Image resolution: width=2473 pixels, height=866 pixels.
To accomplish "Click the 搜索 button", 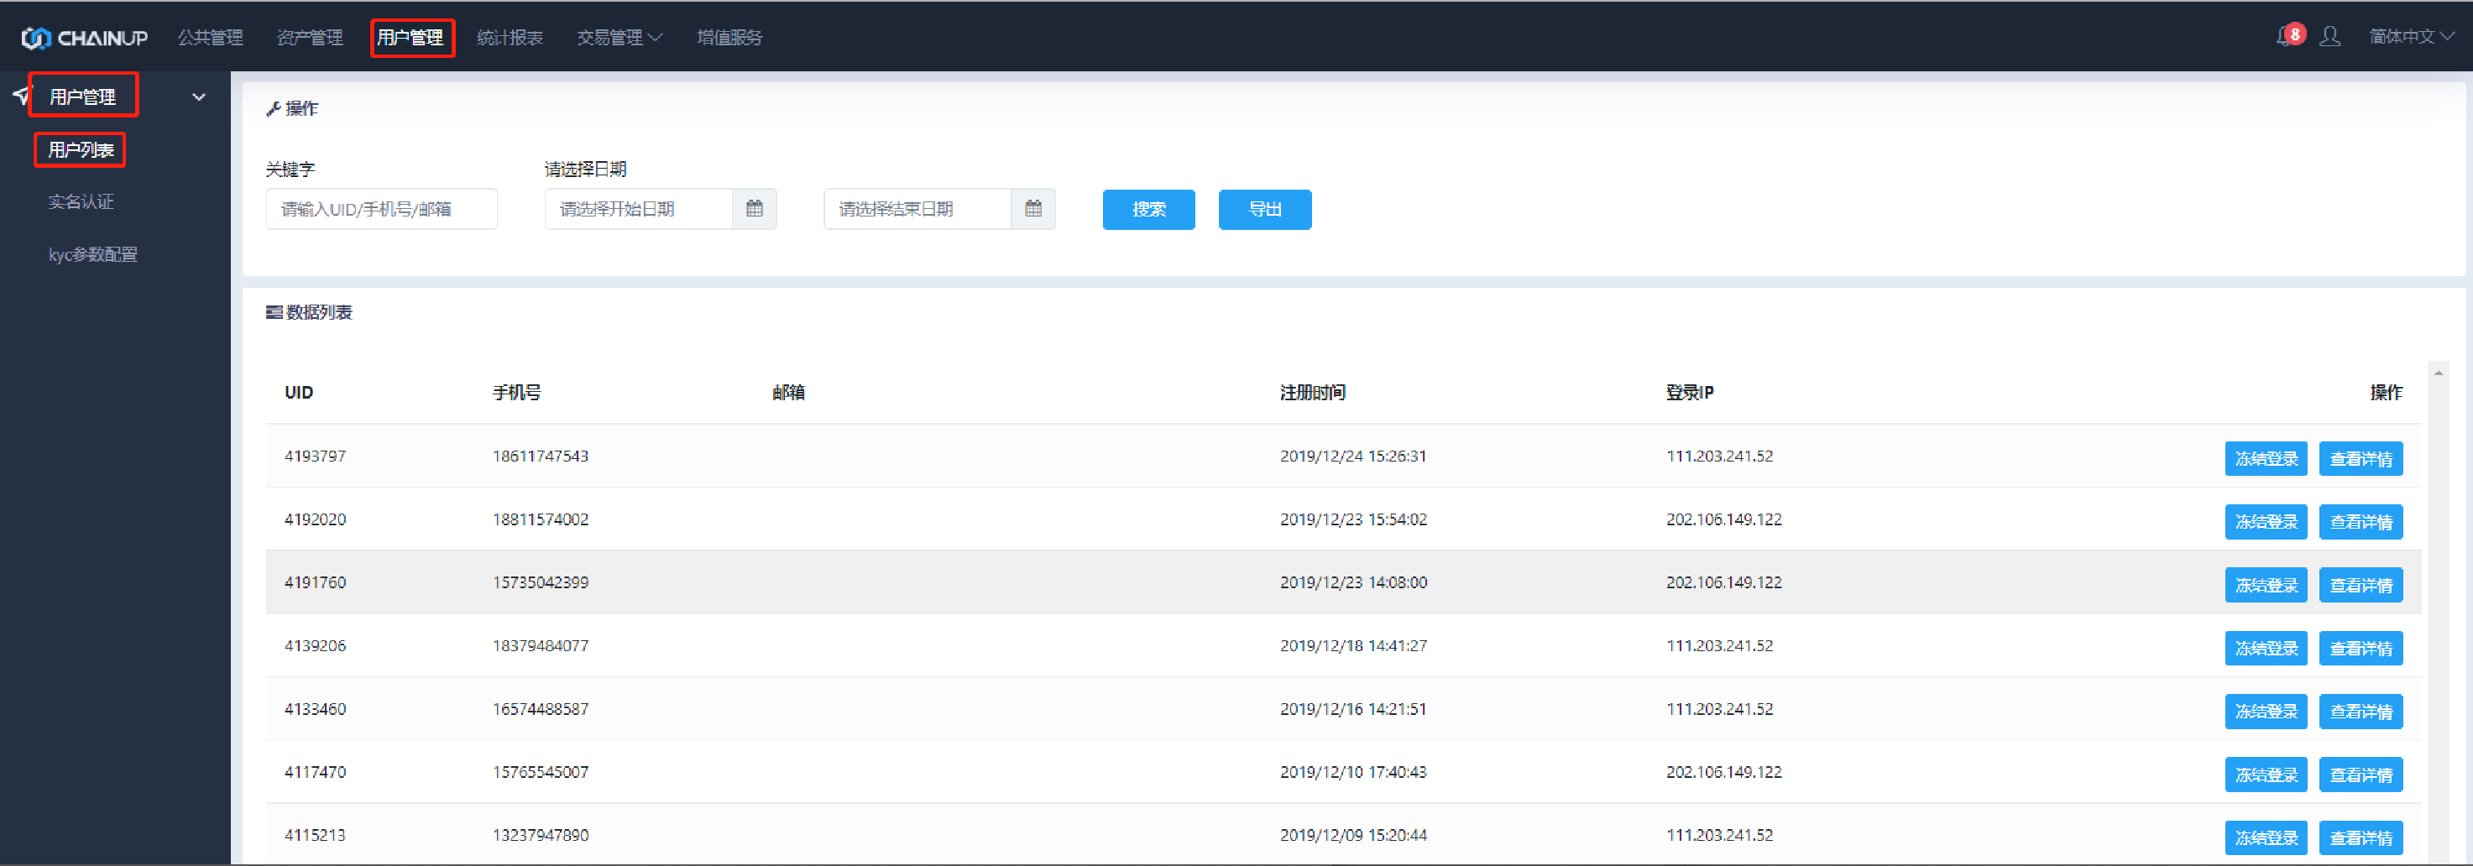I will (x=1148, y=209).
